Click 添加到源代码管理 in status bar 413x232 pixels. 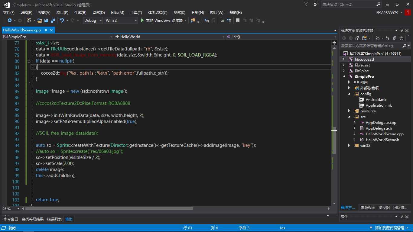pyautogui.click(x=390, y=228)
